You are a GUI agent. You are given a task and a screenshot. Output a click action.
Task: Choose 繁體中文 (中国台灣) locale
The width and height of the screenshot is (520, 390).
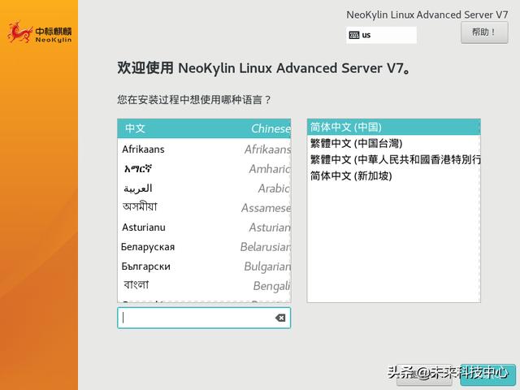point(393,143)
